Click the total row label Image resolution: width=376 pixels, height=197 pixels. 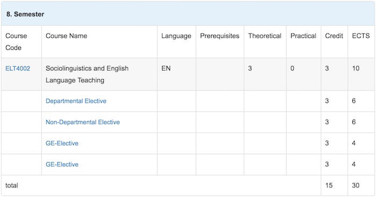[x=12, y=185]
